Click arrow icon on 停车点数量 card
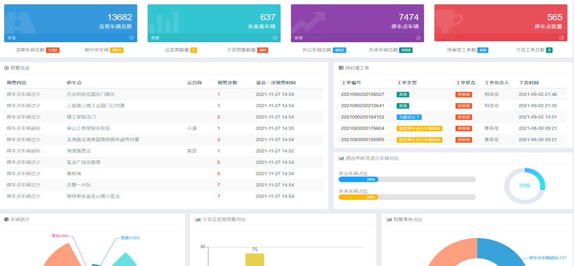This screenshot has height=266, width=574. (561, 37)
